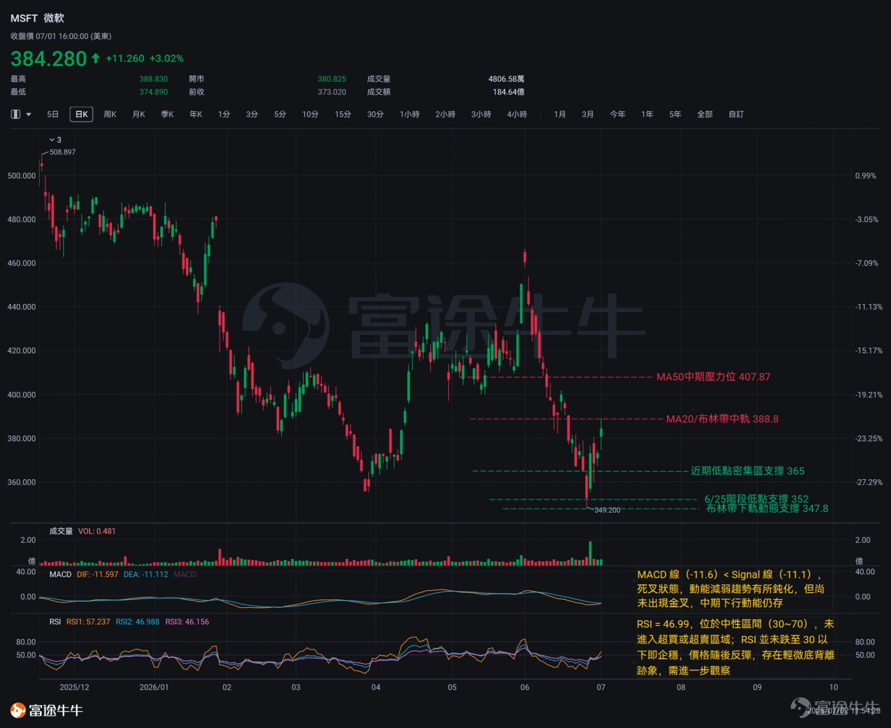Expand the layout dropdown arrow
The image size is (891, 728).
[x=28, y=115]
